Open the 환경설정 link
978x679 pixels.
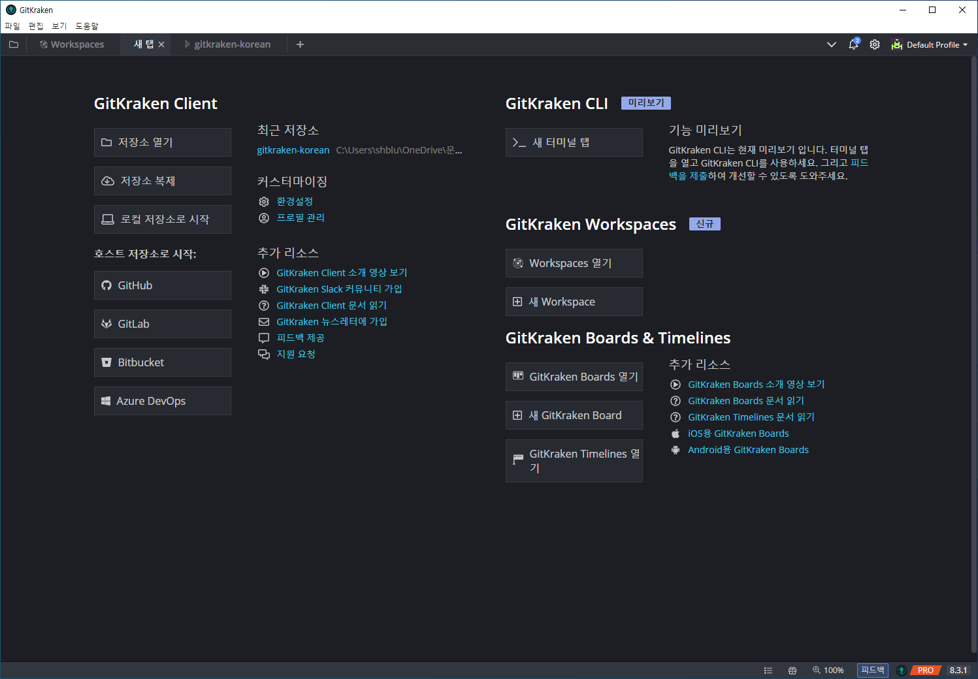[x=295, y=202]
